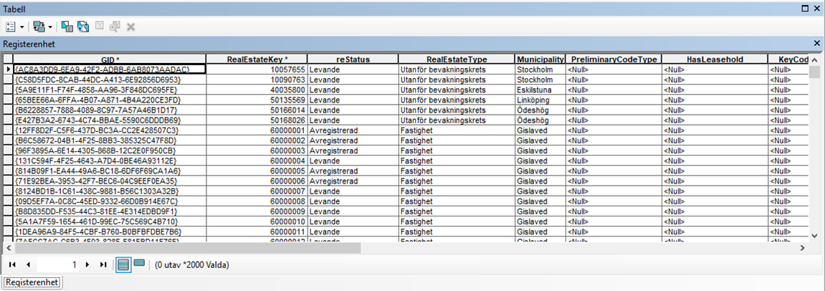Click the record number input field
Image resolution: width=825 pixels, height=291 pixels.
point(57,264)
